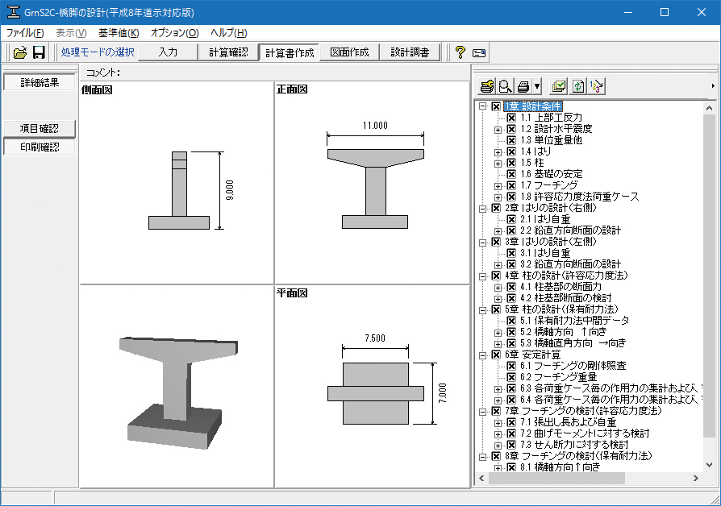
Task: Select tree label 1.6 基礎の安定
Action: (552, 175)
